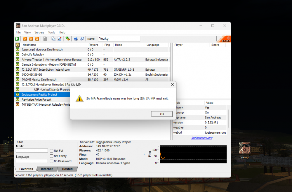
Task: Open the File menu
Action: click(18, 32)
